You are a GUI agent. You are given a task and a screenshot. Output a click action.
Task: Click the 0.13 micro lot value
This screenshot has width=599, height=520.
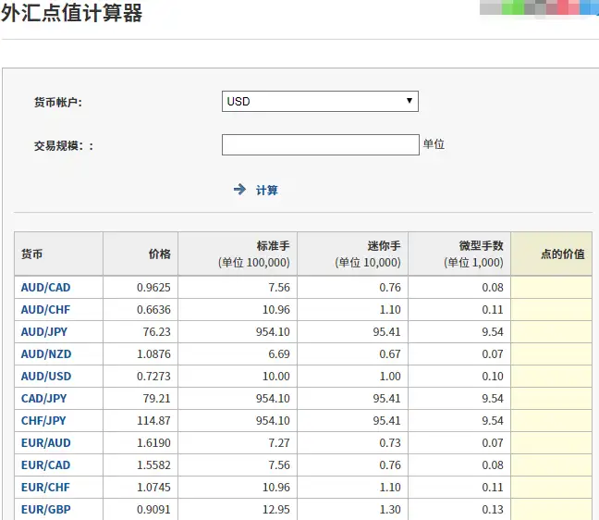coord(493,509)
